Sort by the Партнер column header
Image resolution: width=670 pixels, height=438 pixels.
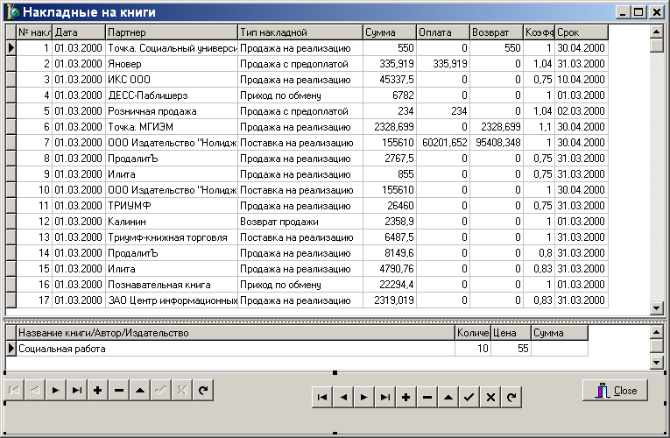coord(172,32)
